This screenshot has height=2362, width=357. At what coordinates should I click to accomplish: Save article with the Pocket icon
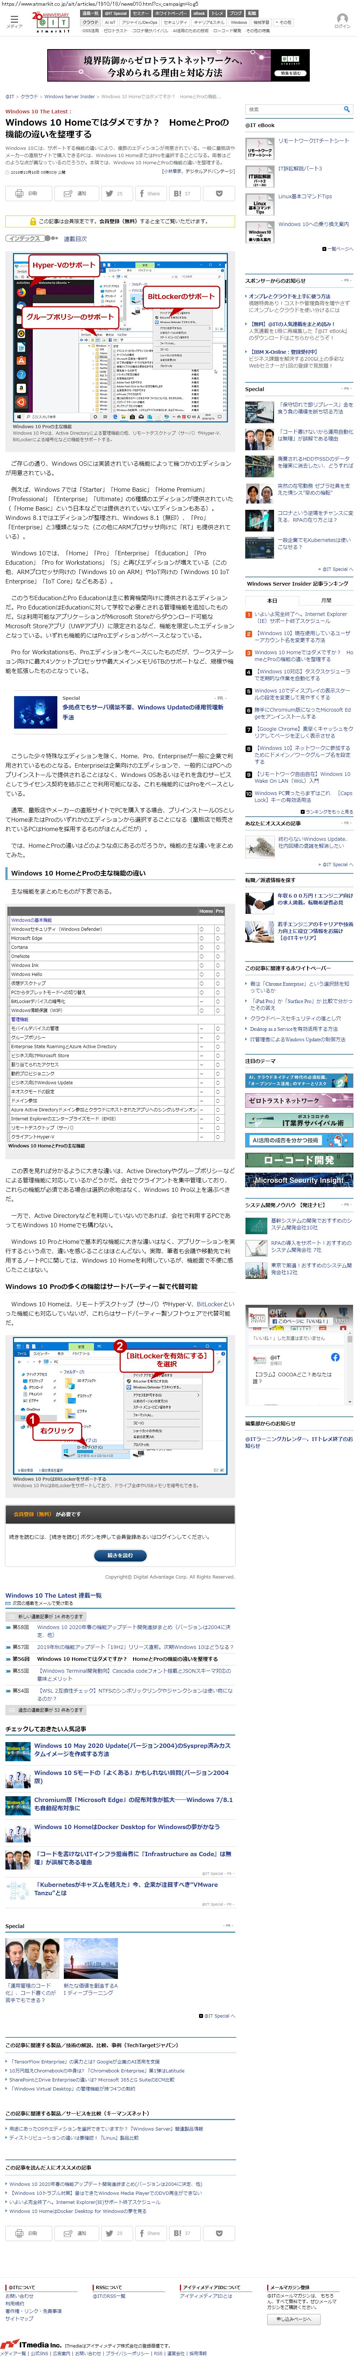tap(219, 194)
